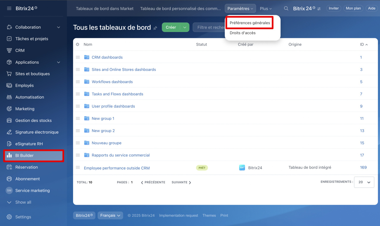Select Préférences générales menu item

[250, 23]
